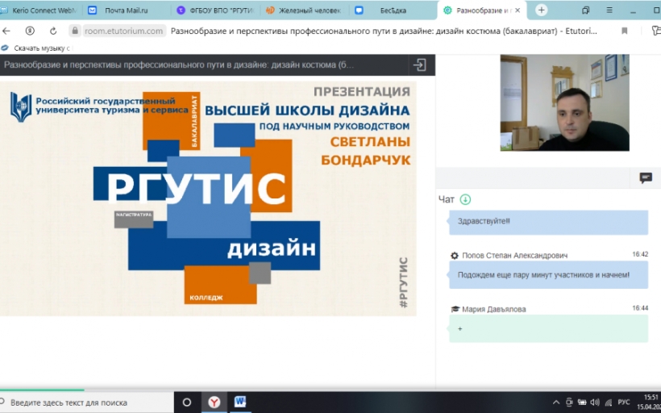Click the РГУТИС presentation slide
Viewport: 661px width, 413px height.
[208, 198]
